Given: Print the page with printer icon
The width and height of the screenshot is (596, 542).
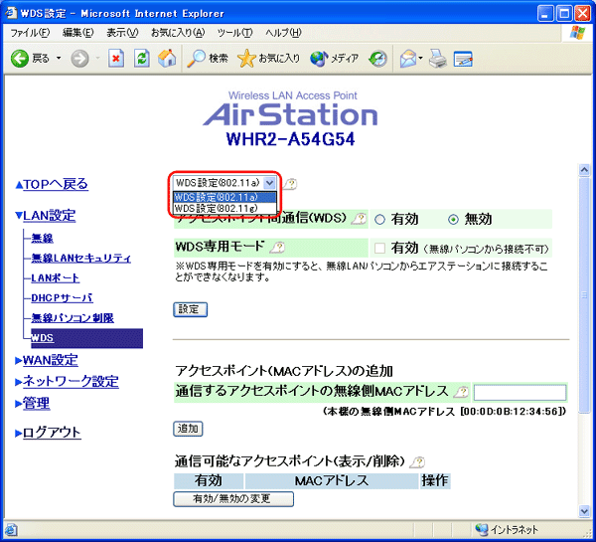Looking at the screenshot, I should 438,59.
